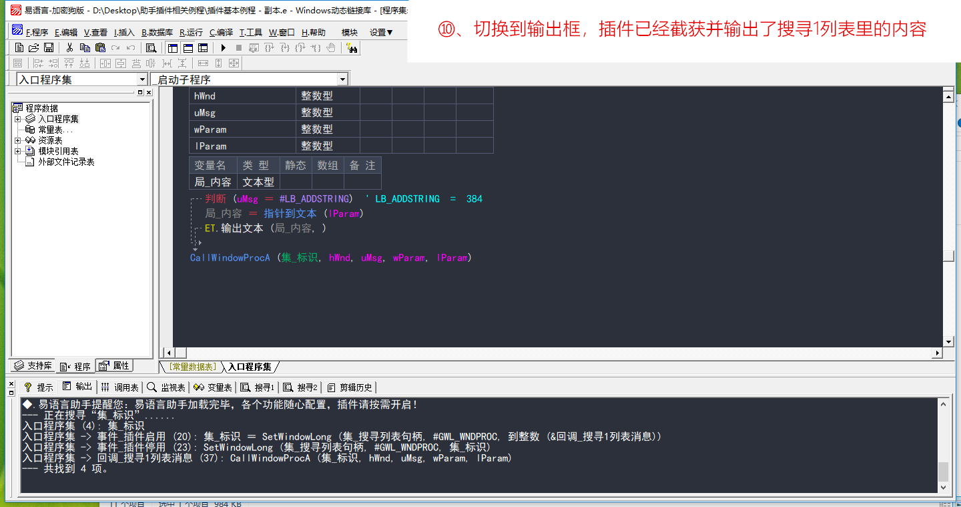Click the find magnifier document icon
The width and height of the screenshot is (961, 507).
click(x=151, y=47)
